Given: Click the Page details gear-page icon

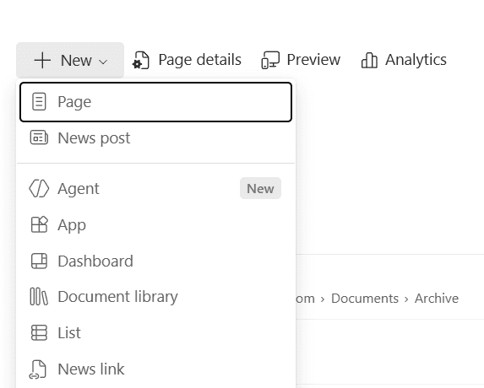Looking at the screenshot, I should pyautogui.click(x=141, y=60).
